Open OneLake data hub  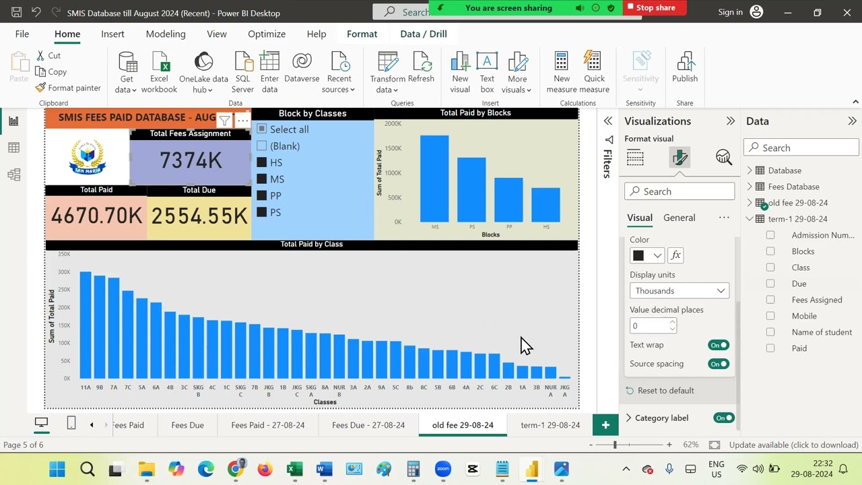tap(203, 73)
